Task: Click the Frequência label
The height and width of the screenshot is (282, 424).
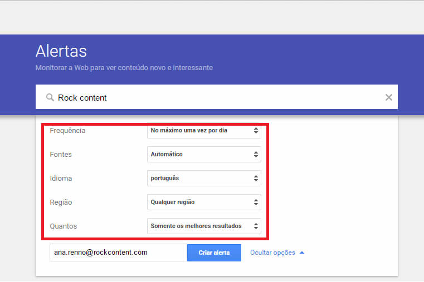Action: (67, 131)
